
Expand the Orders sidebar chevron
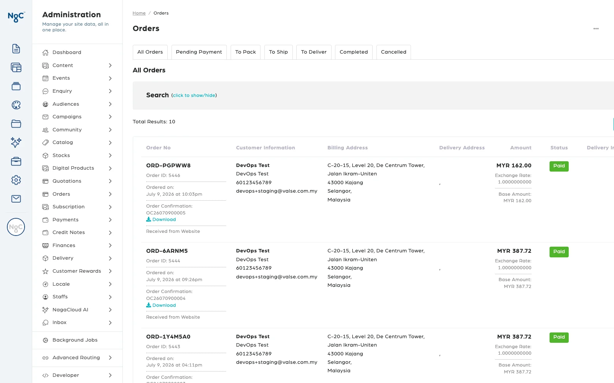click(x=110, y=194)
